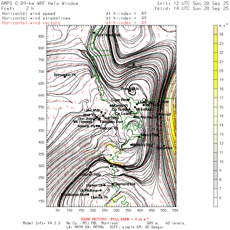Click the '60 levels,' text

click(176, 223)
